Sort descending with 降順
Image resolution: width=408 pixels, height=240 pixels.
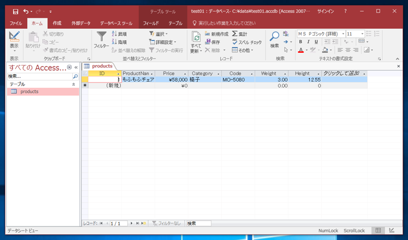pyautogui.click(x=119, y=42)
